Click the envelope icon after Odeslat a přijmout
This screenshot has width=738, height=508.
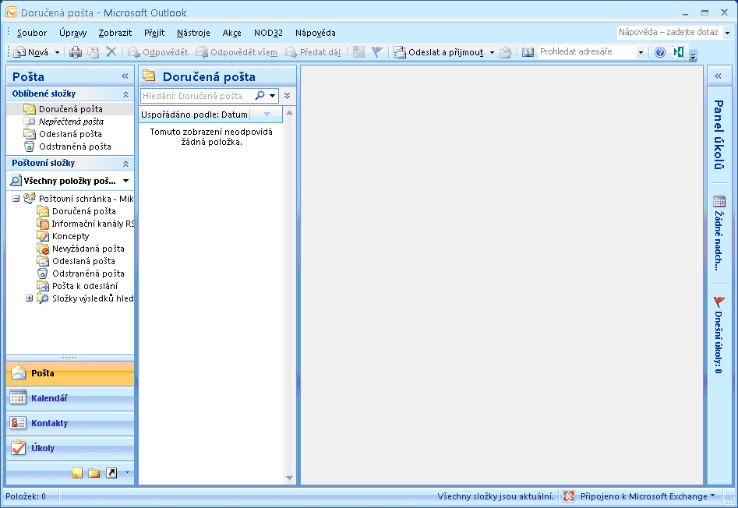506,52
